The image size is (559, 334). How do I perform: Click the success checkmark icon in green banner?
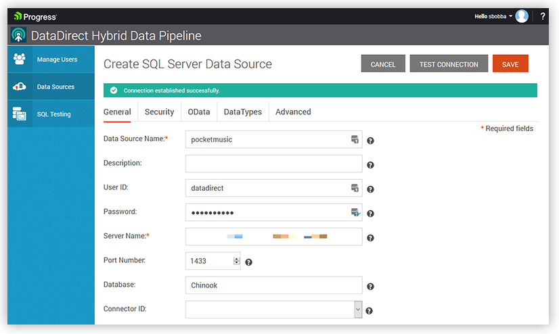pos(114,91)
